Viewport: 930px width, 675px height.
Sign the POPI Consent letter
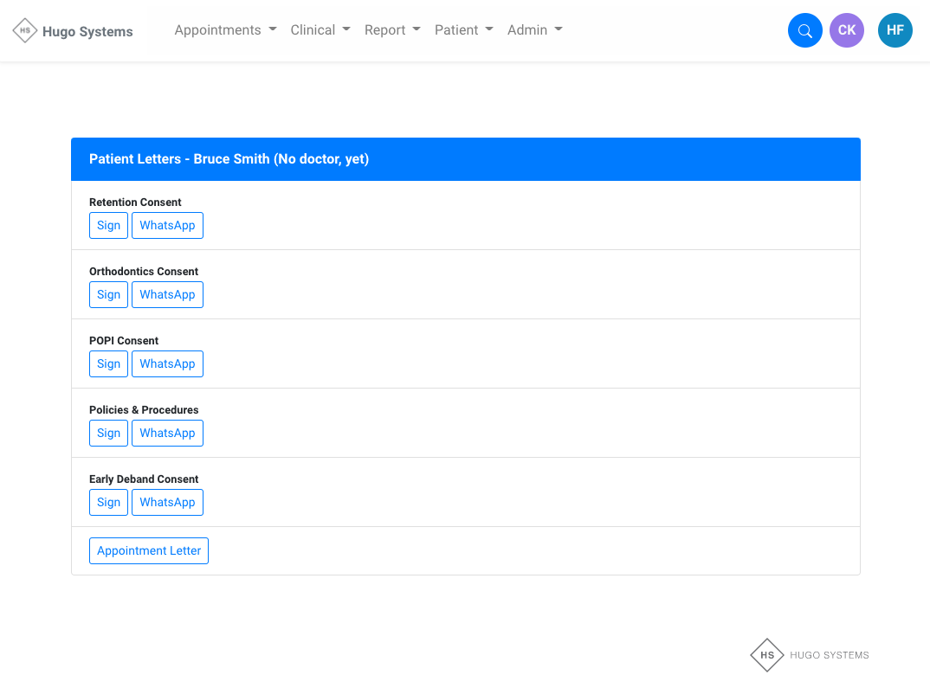pos(108,363)
